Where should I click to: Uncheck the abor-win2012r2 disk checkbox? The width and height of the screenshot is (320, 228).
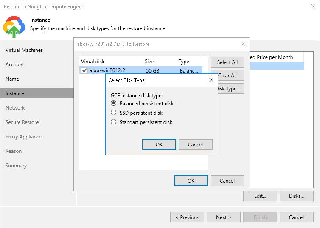[x=84, y=70]
